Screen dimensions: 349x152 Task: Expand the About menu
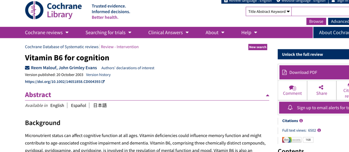215,33
